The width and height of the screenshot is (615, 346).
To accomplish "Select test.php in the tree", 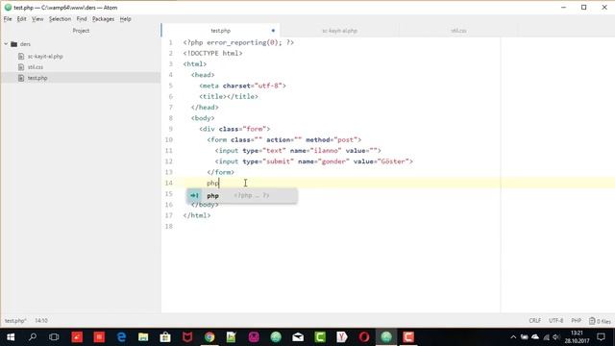I will coord(37,78).
